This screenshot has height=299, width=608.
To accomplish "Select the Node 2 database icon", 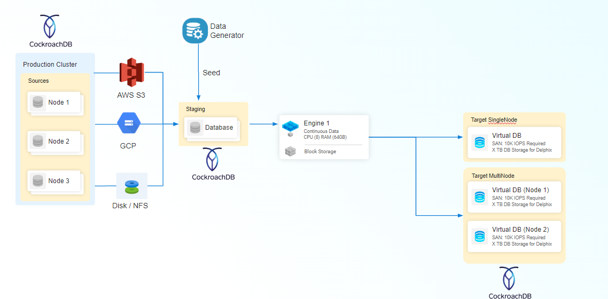I will (x=37, y=141).
